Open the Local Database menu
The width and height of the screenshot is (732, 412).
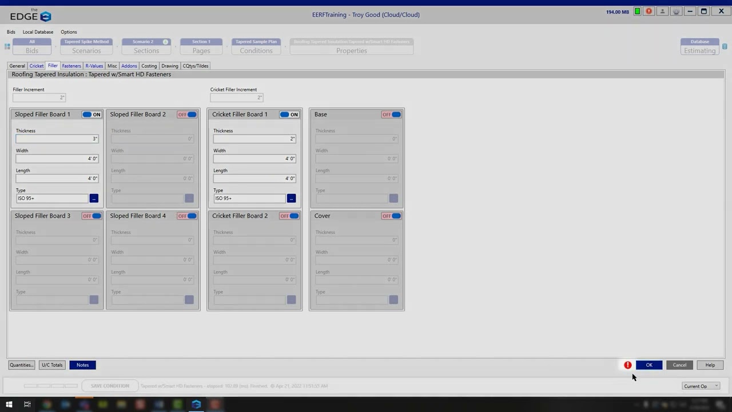(38, 32)
